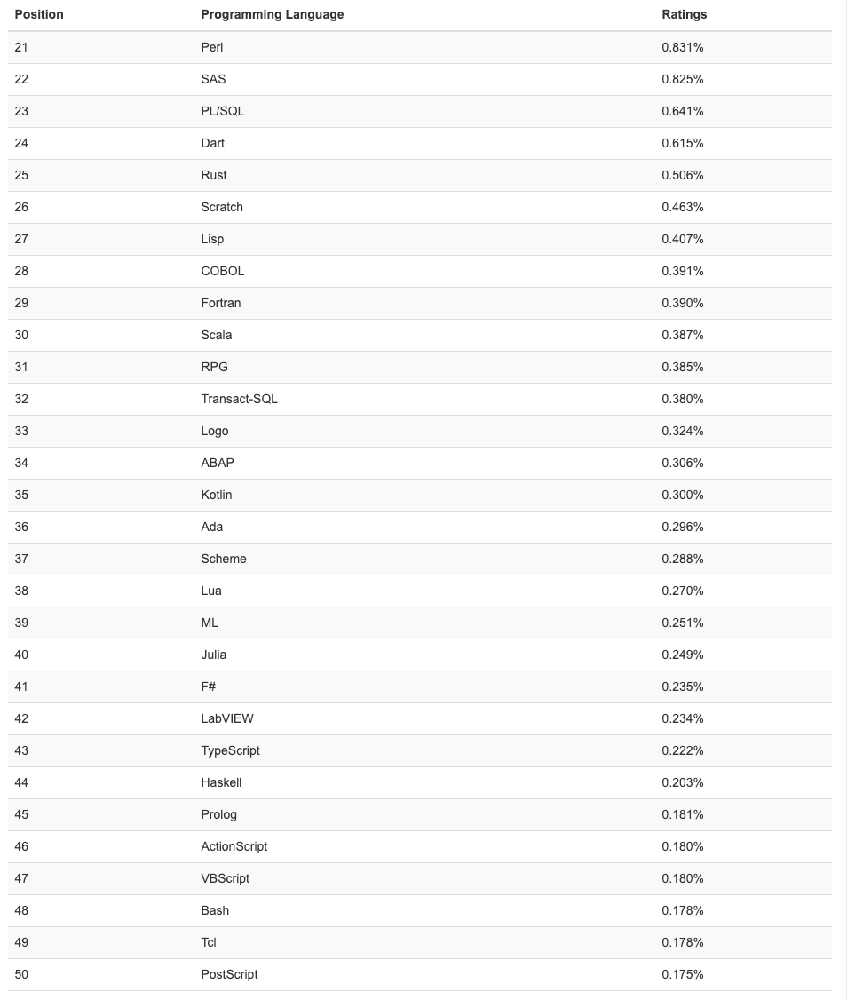The image size is (847, 1000).
Task: Select the LabVIEW language cell
Action: (227, 718)
